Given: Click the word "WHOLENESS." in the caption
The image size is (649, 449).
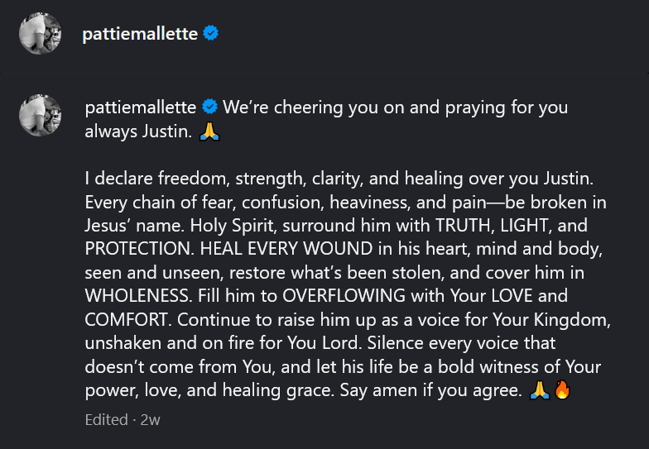Looking at the screenshot, I should pos(137,296).
